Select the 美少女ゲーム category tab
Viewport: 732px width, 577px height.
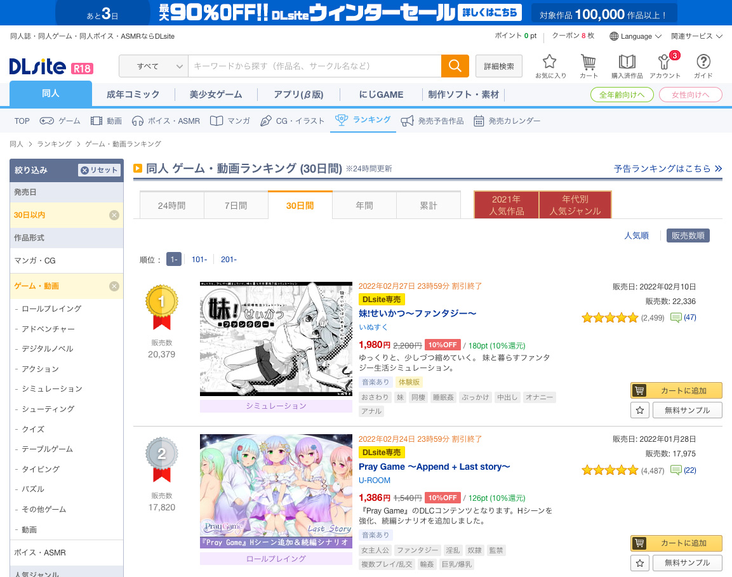[x=216, y=95]
